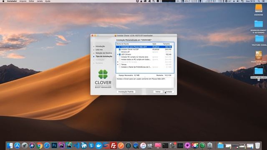The image size is (267, 150).
Task: Launch FileZilla from the dock
Action: click(113, 145)
